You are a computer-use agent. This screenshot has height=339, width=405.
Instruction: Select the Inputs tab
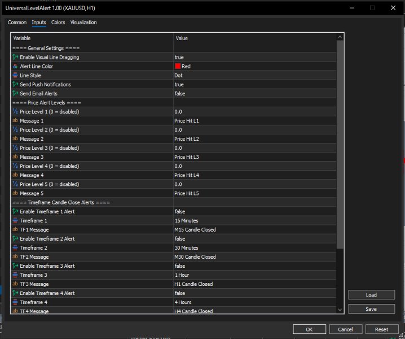(x=39, y=22)
